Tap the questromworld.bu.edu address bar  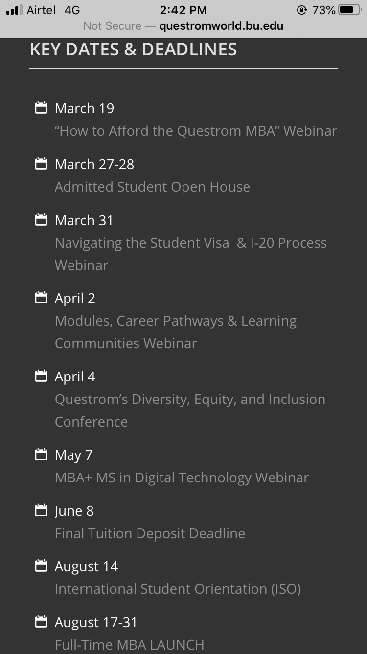221,26
